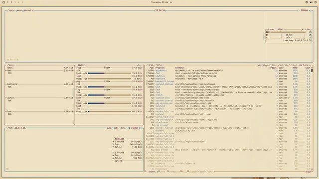Click the rightmost tray icon in the top bar
Image resolution: width=319 pixels, height=179 pixels.
(316, 2)
